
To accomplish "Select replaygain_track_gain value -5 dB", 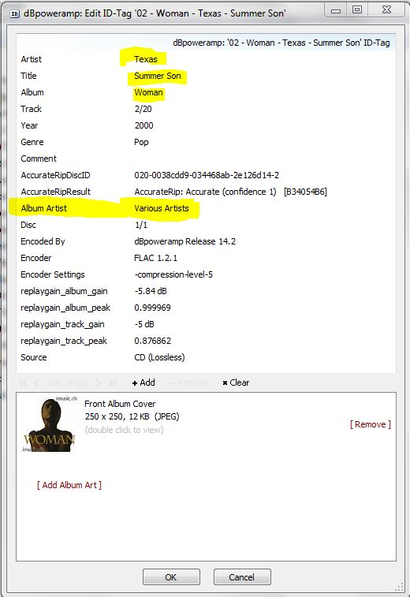I will click(x=144, y=324).
